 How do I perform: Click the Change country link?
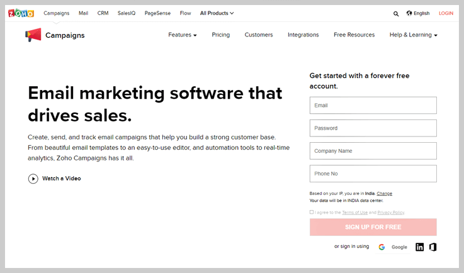coord(384,194)
